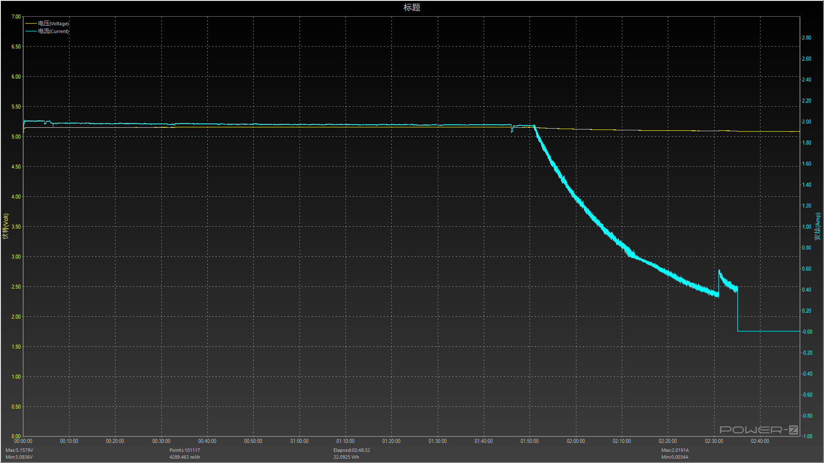The height and width of the screenshot is (463, 824).
Task: Select the 电流(Current) legend label
Action: tap(54, 31)
